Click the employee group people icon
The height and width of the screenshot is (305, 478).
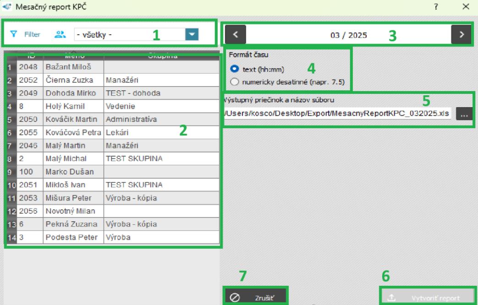(x=60, y=34)
